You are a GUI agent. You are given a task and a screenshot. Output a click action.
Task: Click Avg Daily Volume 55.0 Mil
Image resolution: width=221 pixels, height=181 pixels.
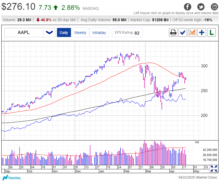click(x=103, y=20)
